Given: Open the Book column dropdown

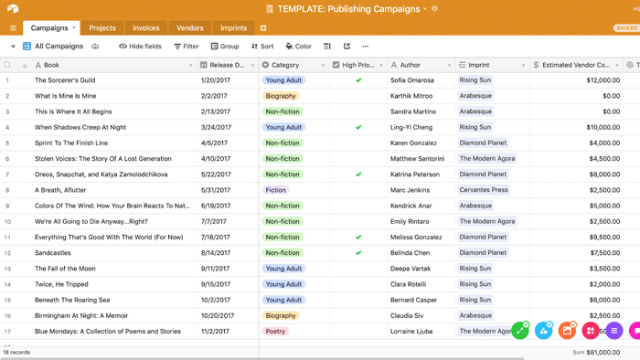Looking at the screenshot, I should [190, 65].
